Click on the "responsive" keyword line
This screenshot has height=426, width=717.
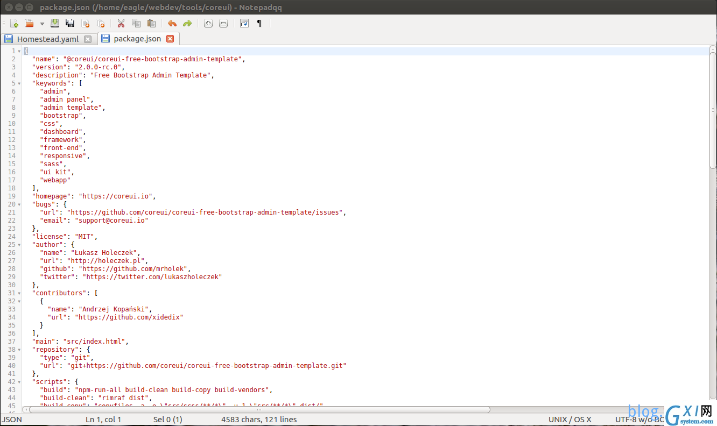(x=65, y=156)
